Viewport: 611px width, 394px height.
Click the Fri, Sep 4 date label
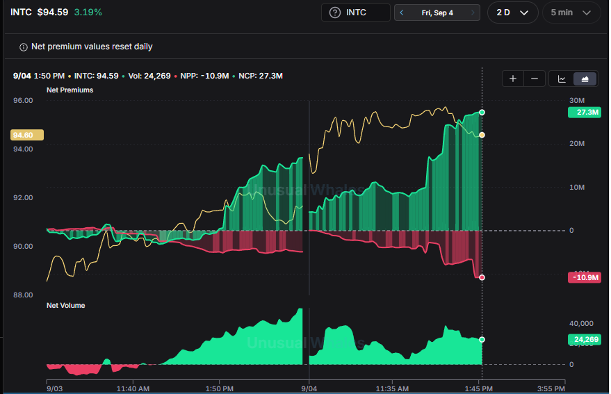(437, 13)
